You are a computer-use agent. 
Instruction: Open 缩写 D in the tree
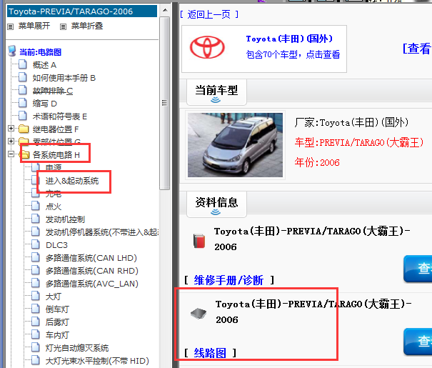point(45,104)
